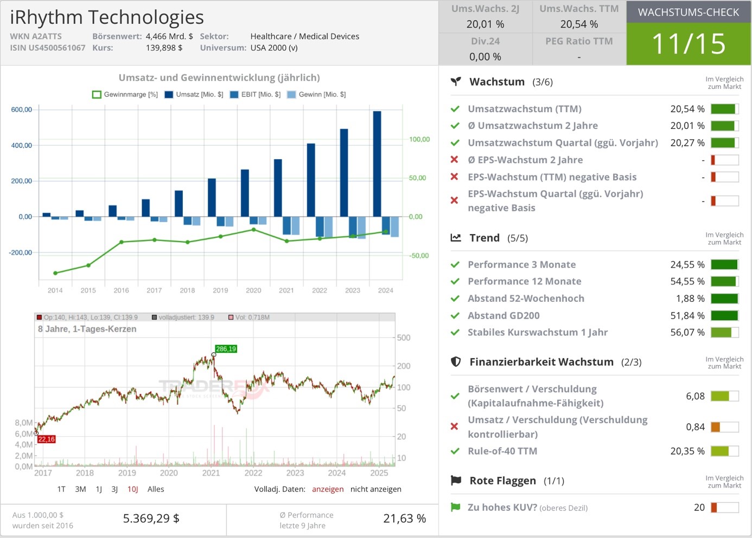Screen dimensions: 752x538
Task: Click checkmark beside Performance 12 Monate
Action: [x=455, y=282]
